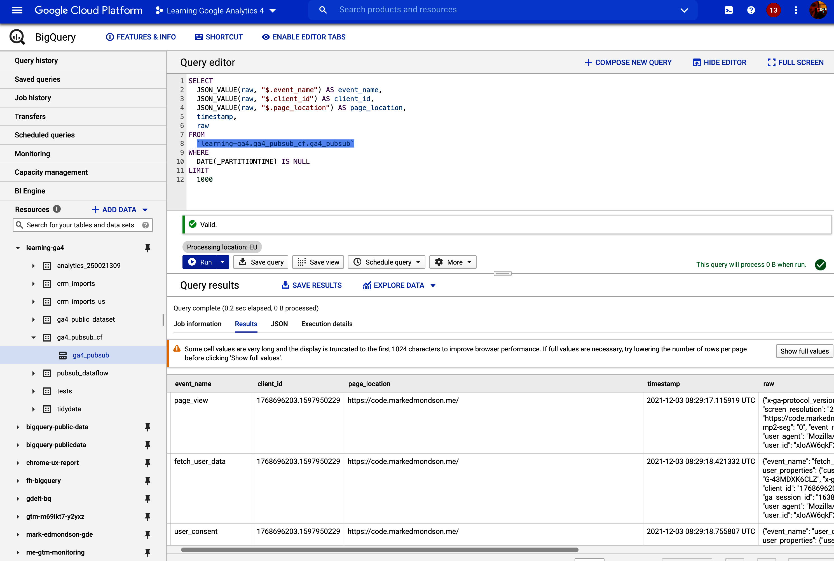This screenshot has width=834, height=561.
Task: Click the left panel vertical scrollbar
Action: (x=163, y=320)
